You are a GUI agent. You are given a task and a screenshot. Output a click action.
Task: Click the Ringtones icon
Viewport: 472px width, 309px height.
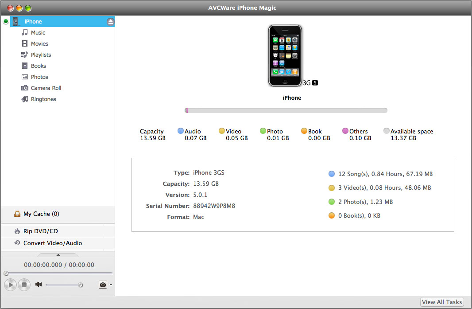tap(25, 99)
